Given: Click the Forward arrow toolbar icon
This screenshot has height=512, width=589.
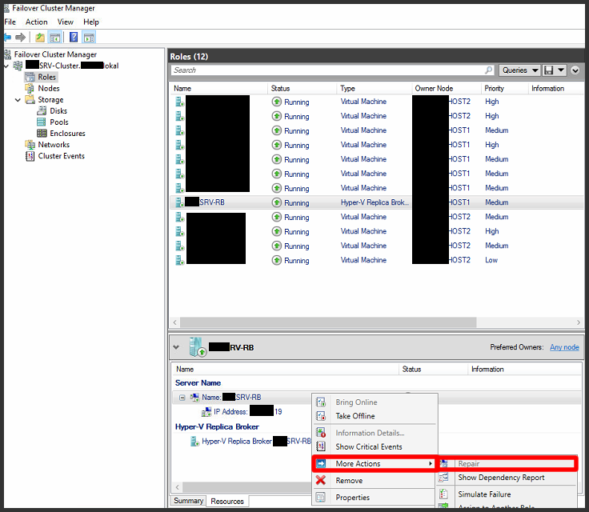Looking at the screenshot, I should (x=20, y=37).
